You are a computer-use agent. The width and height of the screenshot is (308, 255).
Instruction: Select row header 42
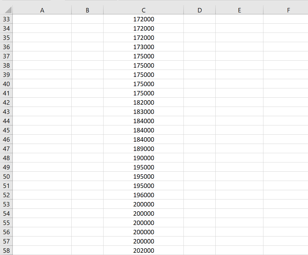click(x=6, y=102)
